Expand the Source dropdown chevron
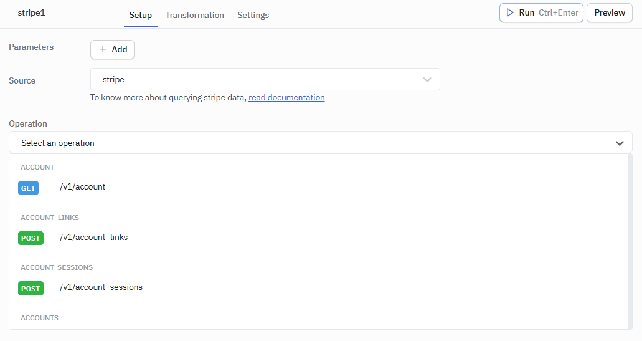Screen dimensions: 642x341 coord(427,80)
